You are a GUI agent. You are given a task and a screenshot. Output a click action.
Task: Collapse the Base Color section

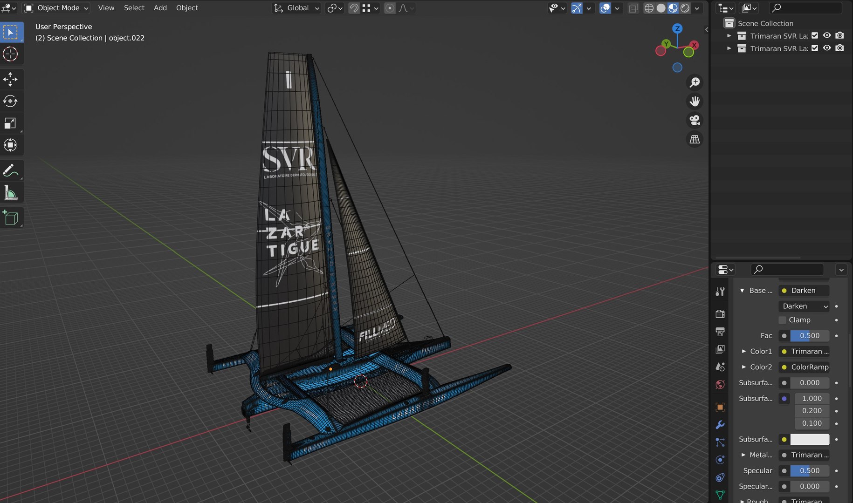pyautogui.click(x=742, y=291)
